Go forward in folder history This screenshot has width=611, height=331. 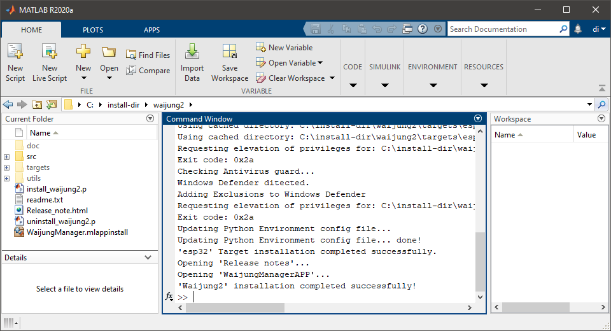coord(22,104)
